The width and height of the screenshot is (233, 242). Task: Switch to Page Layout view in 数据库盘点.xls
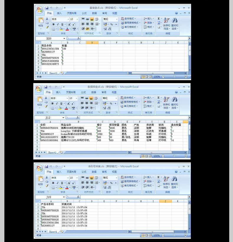[146, 156]
